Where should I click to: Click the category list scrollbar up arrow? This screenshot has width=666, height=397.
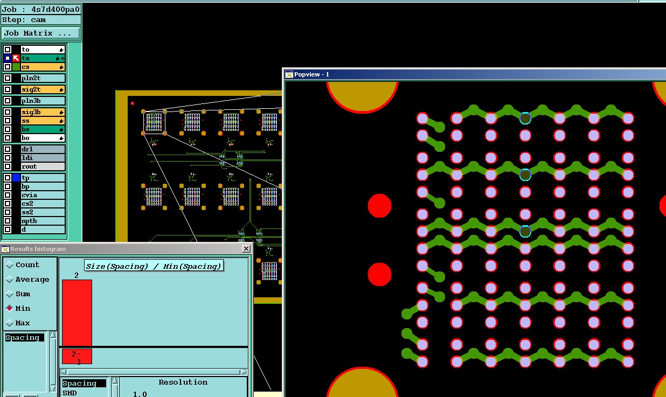[x=53, y=335]
